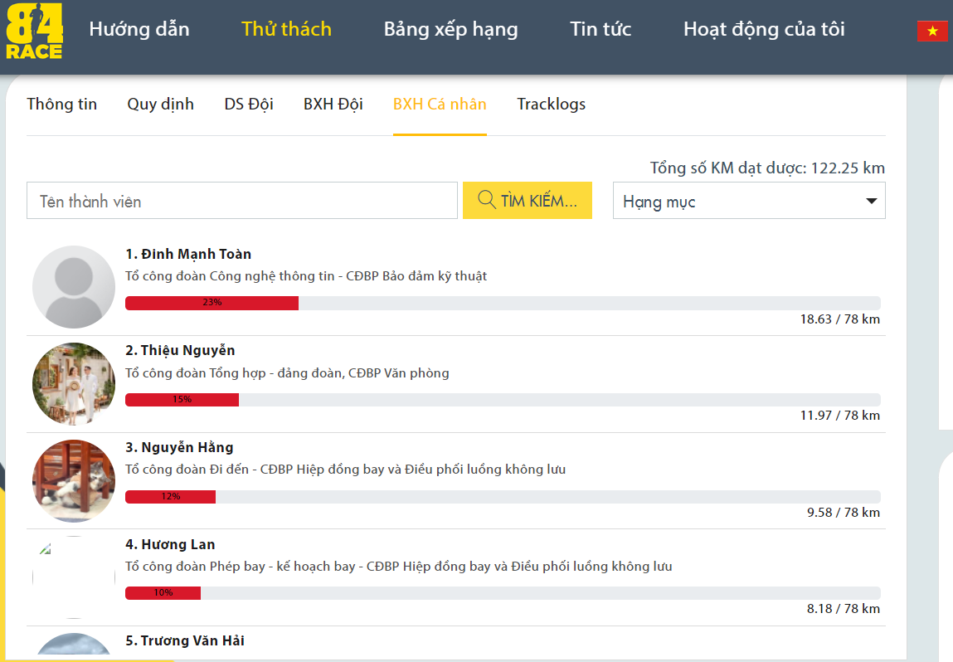Click Đinh Mạnh Toàn's 23% progress bar
The width and height of the screenshot is (953, 662).
click(212, 303)
